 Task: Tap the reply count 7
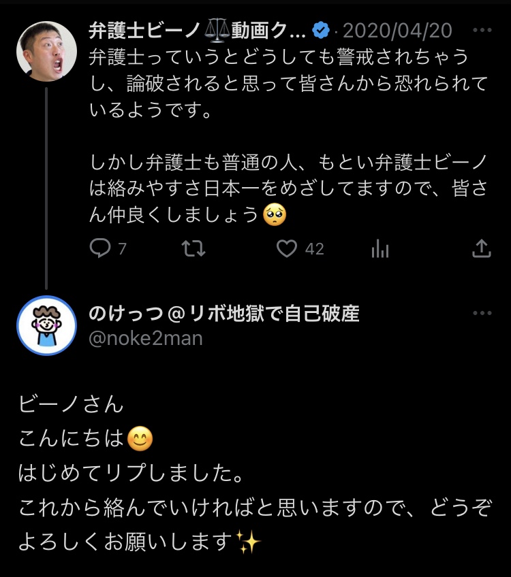coord(122,249)
